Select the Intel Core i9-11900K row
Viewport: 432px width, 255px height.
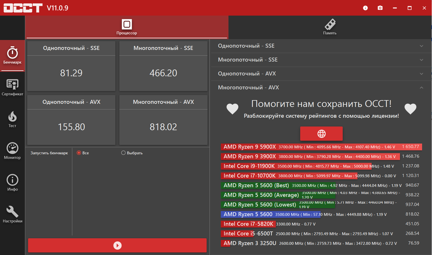[x=321, y=166]
